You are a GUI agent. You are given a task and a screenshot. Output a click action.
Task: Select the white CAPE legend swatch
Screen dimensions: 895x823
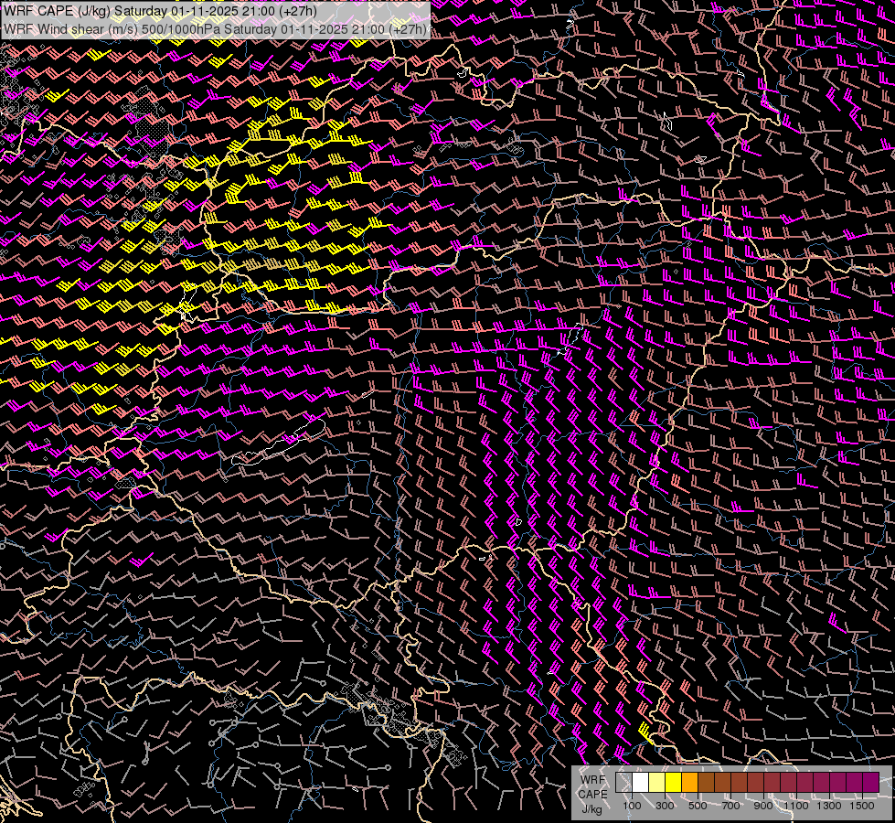point(641,783)
